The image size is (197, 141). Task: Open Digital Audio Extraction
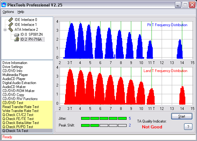click(x=19, y=83)
